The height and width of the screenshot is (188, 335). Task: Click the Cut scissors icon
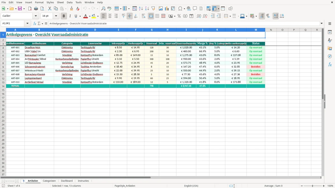50,9
